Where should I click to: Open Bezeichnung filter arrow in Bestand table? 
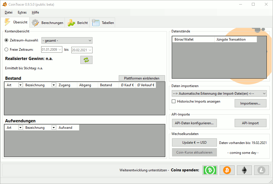[54, 85]
